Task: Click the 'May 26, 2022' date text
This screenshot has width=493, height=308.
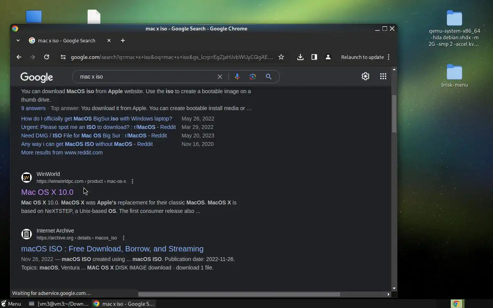Action: pos(198,119)
